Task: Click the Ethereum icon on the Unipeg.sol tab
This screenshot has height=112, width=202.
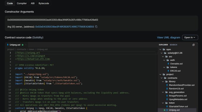Action: (x=8, y=45)
